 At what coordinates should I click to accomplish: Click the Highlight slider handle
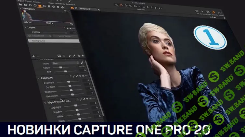(76, 105)
